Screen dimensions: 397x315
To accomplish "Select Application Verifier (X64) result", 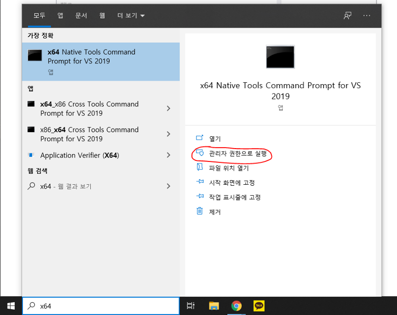I will pos(101,155).
